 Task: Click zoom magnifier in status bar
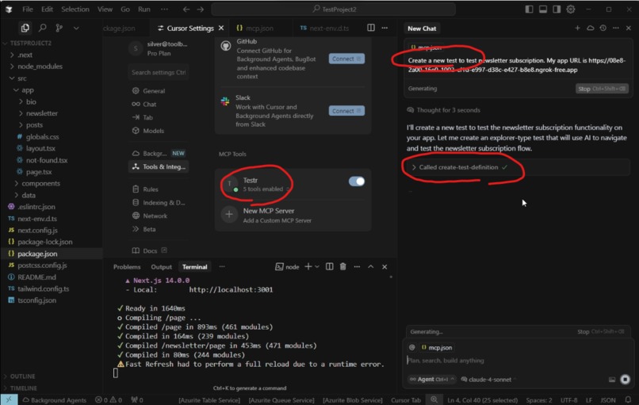434,399
